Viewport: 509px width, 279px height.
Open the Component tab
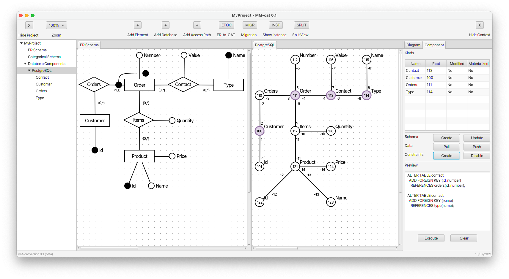(x=434, y=45)
